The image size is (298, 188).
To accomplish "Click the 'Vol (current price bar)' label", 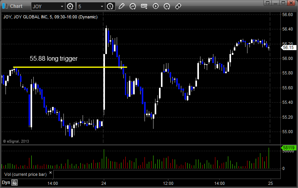I will click(25, 174).
